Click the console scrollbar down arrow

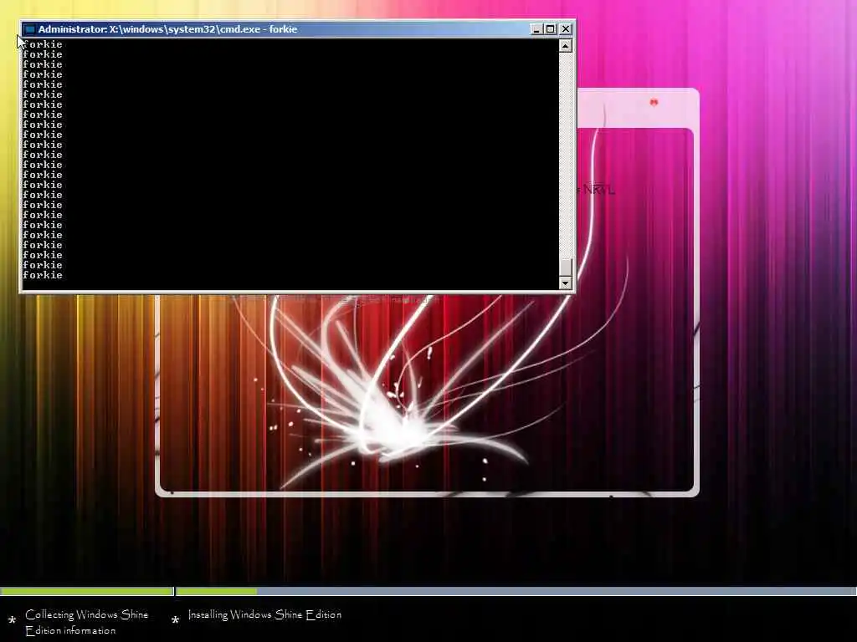566,283
